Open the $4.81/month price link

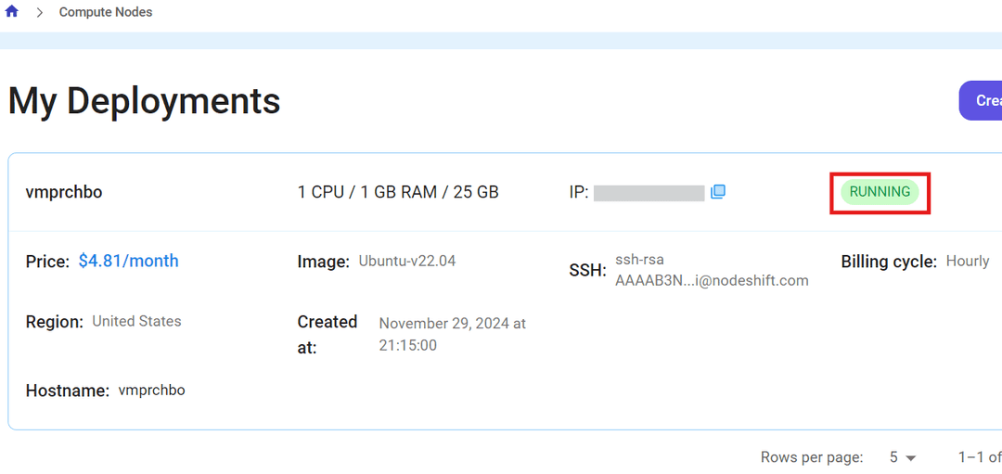tap(128, 261)
